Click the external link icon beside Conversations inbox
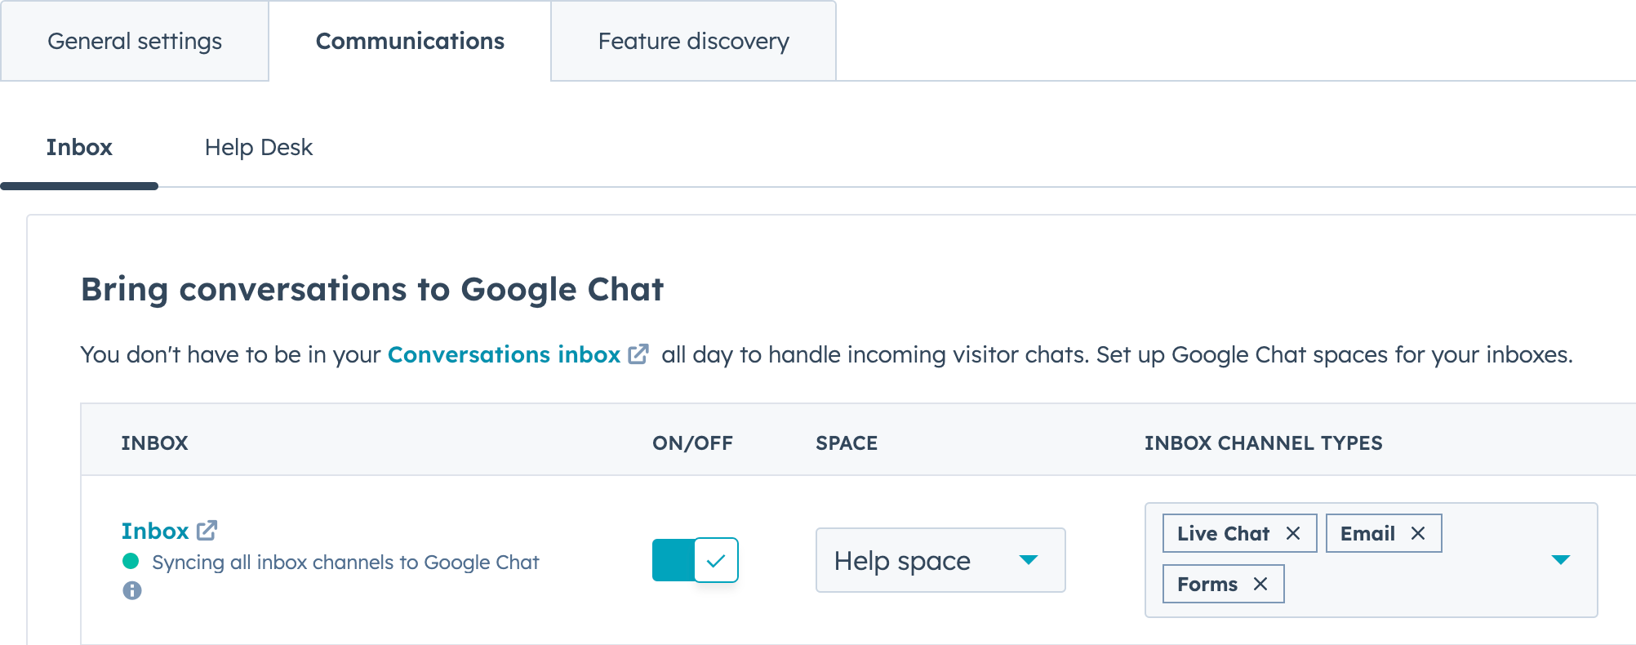The width and height of the screenshot is (1636, 645). click(638, 354)
